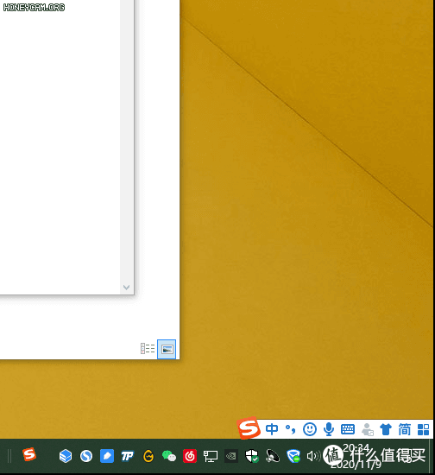The image size is (435, 475).
Task: Open the Sogou toolbox grid icon
Action: 423,429
